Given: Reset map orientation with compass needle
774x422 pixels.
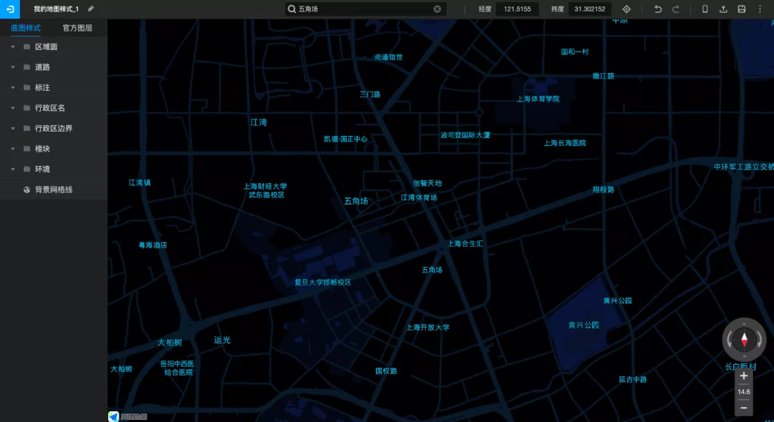Looking at the screenshot, I should tap(745, 340).
